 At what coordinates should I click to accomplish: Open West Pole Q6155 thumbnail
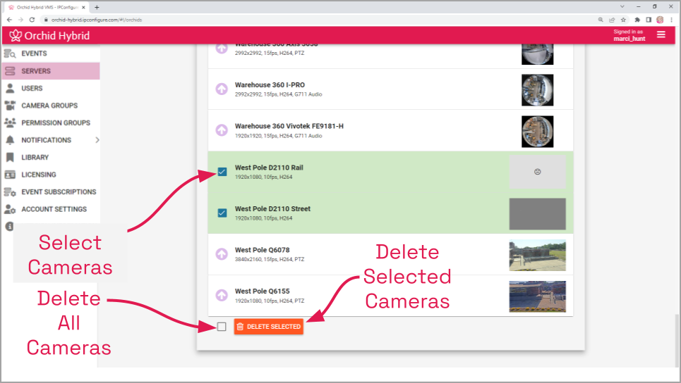(537, 296)
